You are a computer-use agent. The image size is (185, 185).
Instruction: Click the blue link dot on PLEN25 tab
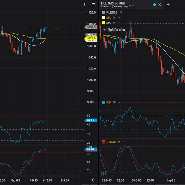pos(154,5)
